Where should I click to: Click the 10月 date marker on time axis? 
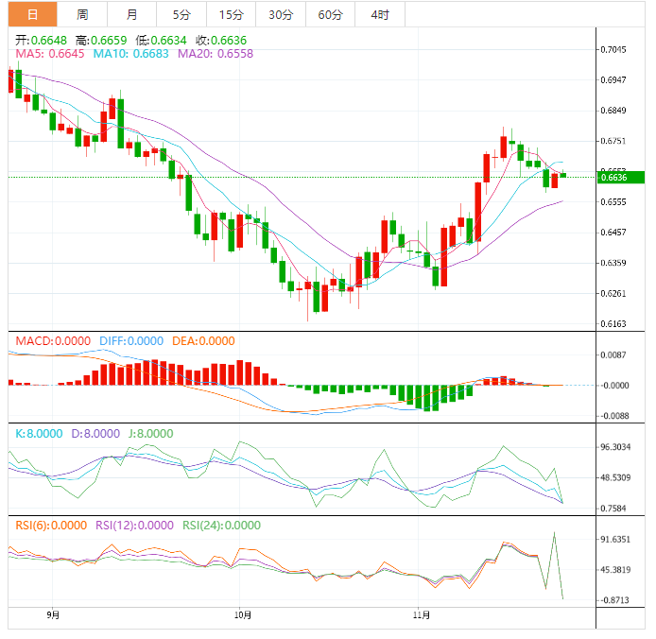[x=243, y=615]
